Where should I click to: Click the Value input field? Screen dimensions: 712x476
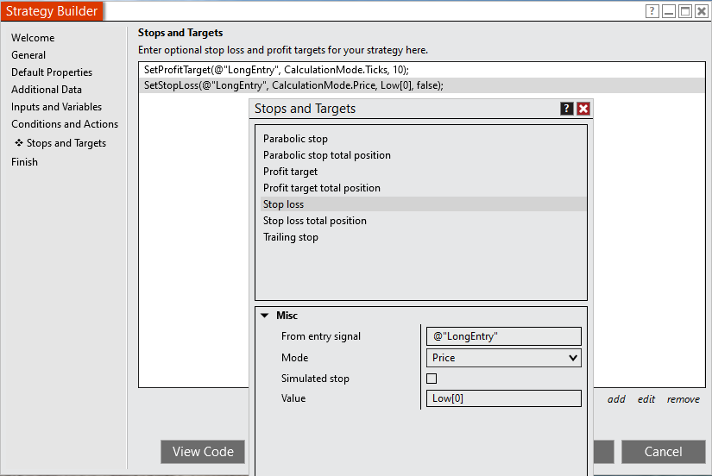[504, 398]
